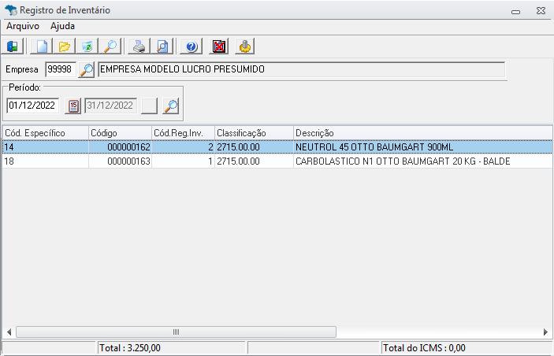The image size is (554, 356).
Task: Click Cód.Reg.Inv. value 2 in first row
Action: pos(183,147)
